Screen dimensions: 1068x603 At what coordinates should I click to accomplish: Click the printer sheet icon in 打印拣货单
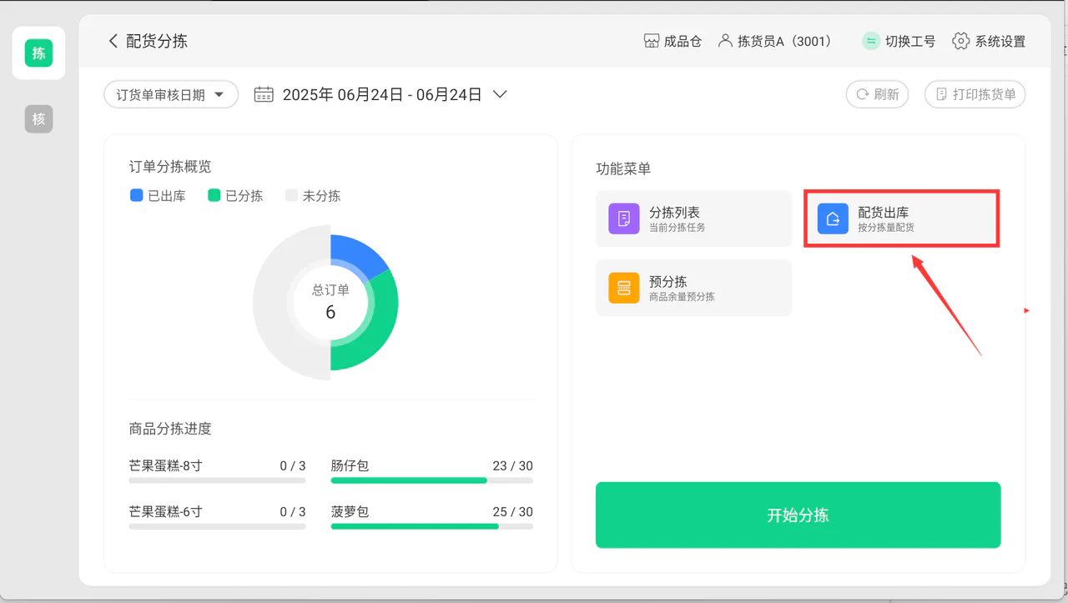(941, 94)
